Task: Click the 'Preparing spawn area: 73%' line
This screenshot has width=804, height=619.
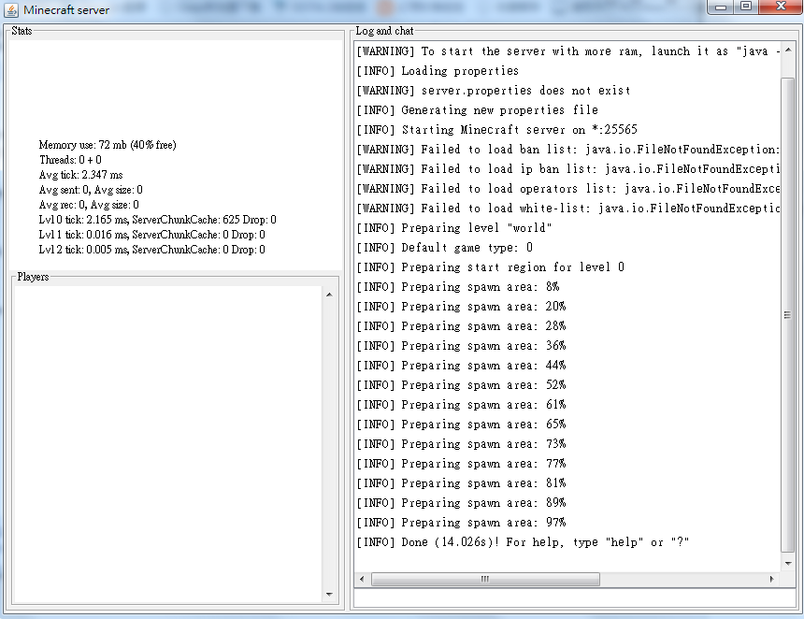Action: tap(462, 443)
